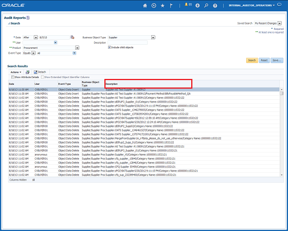Open the Date operator dropdown (After)
Screen dimensions: 288x231
[x=36, y=37]
